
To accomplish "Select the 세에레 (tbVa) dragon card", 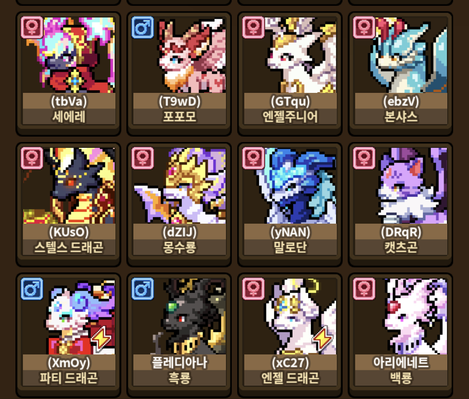I will (69, 73).
